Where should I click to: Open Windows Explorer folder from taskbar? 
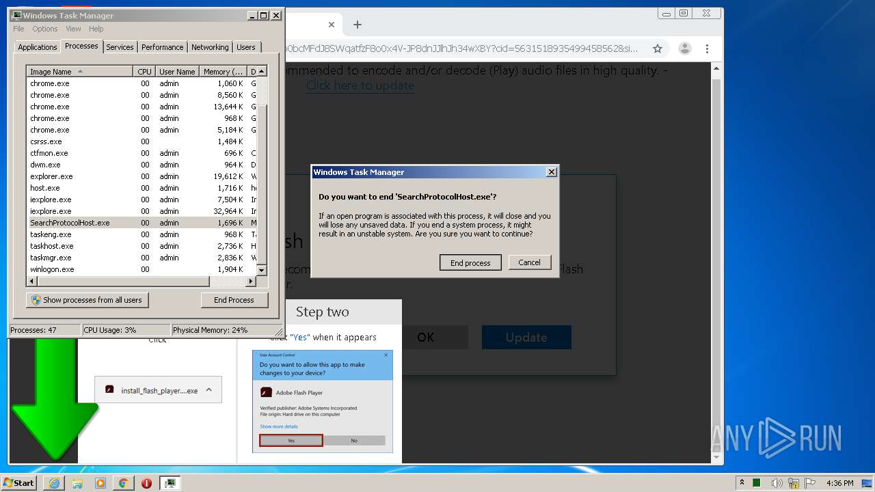(77, 483)
